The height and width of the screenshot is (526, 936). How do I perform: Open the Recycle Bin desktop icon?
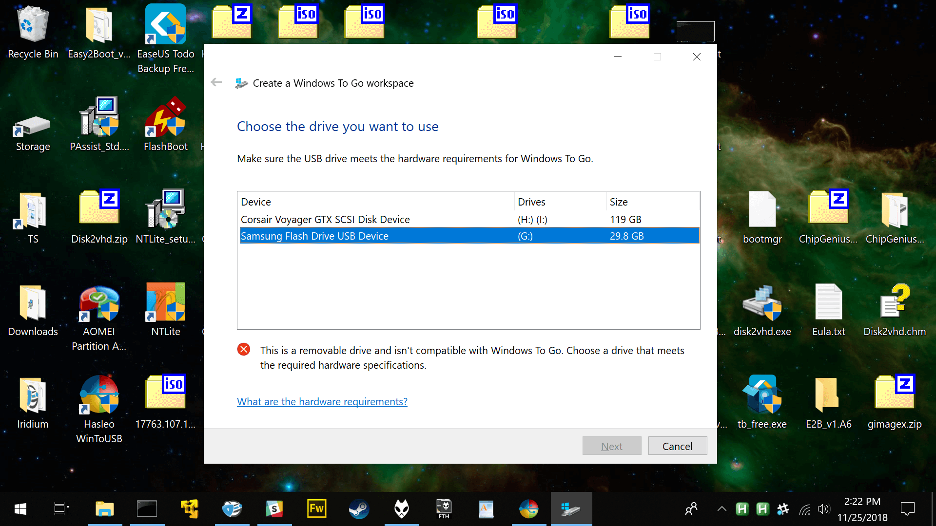(33, 32)
